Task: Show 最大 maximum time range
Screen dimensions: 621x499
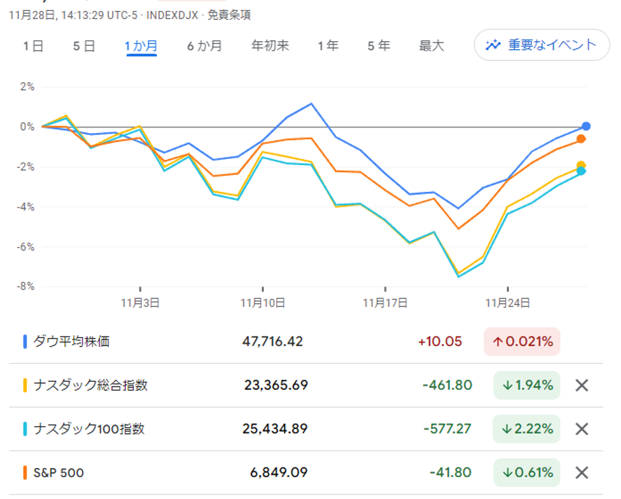Action: pyautogui.click(x=431, y=46)
